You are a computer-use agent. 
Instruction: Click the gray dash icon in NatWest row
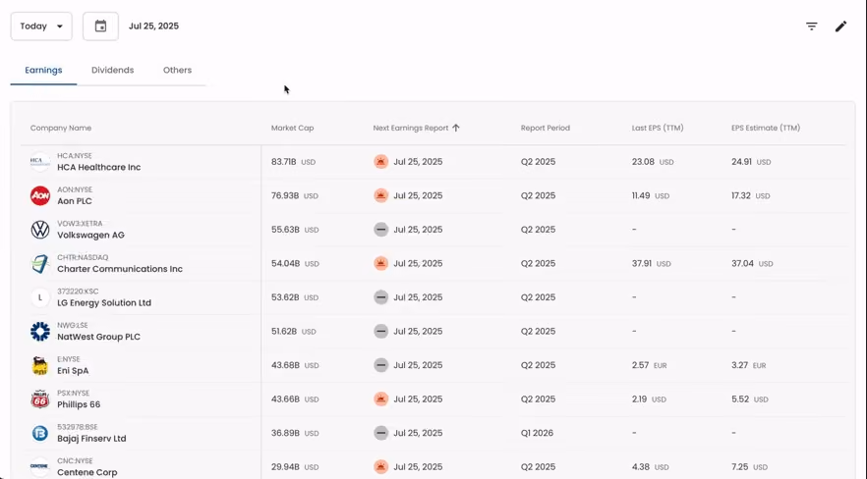pos(380,331)
